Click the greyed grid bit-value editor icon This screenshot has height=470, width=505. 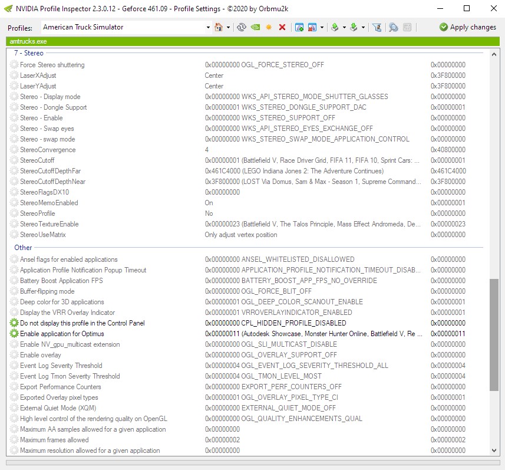(x=407, y=27)
